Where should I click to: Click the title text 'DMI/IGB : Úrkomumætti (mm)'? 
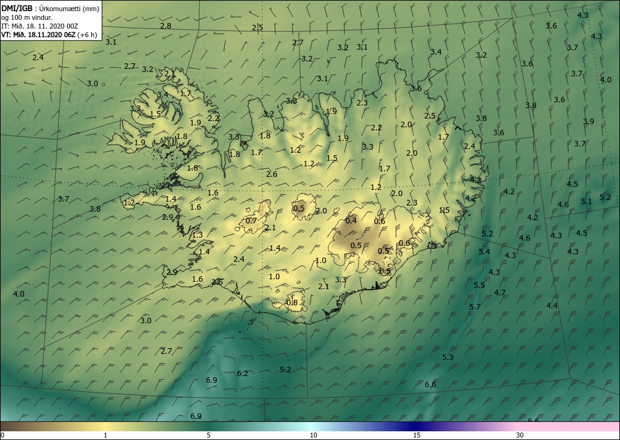pyautogui.click(x=50, y=8)
